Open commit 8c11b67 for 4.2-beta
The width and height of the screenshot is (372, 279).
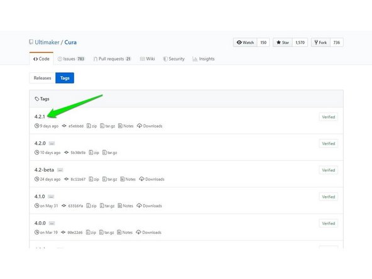75,179
